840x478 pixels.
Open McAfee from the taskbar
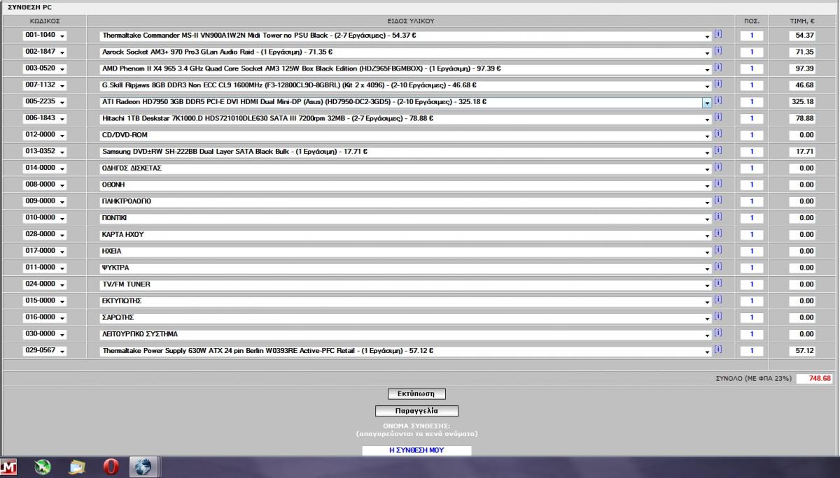[x=8, y=468]
